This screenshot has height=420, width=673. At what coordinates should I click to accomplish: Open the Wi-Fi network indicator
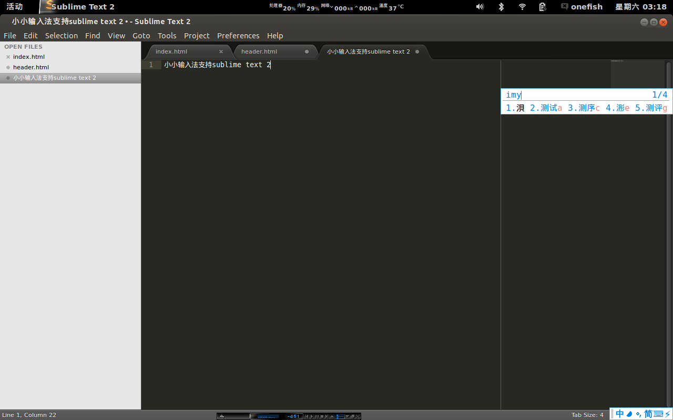tap(522, 7)
